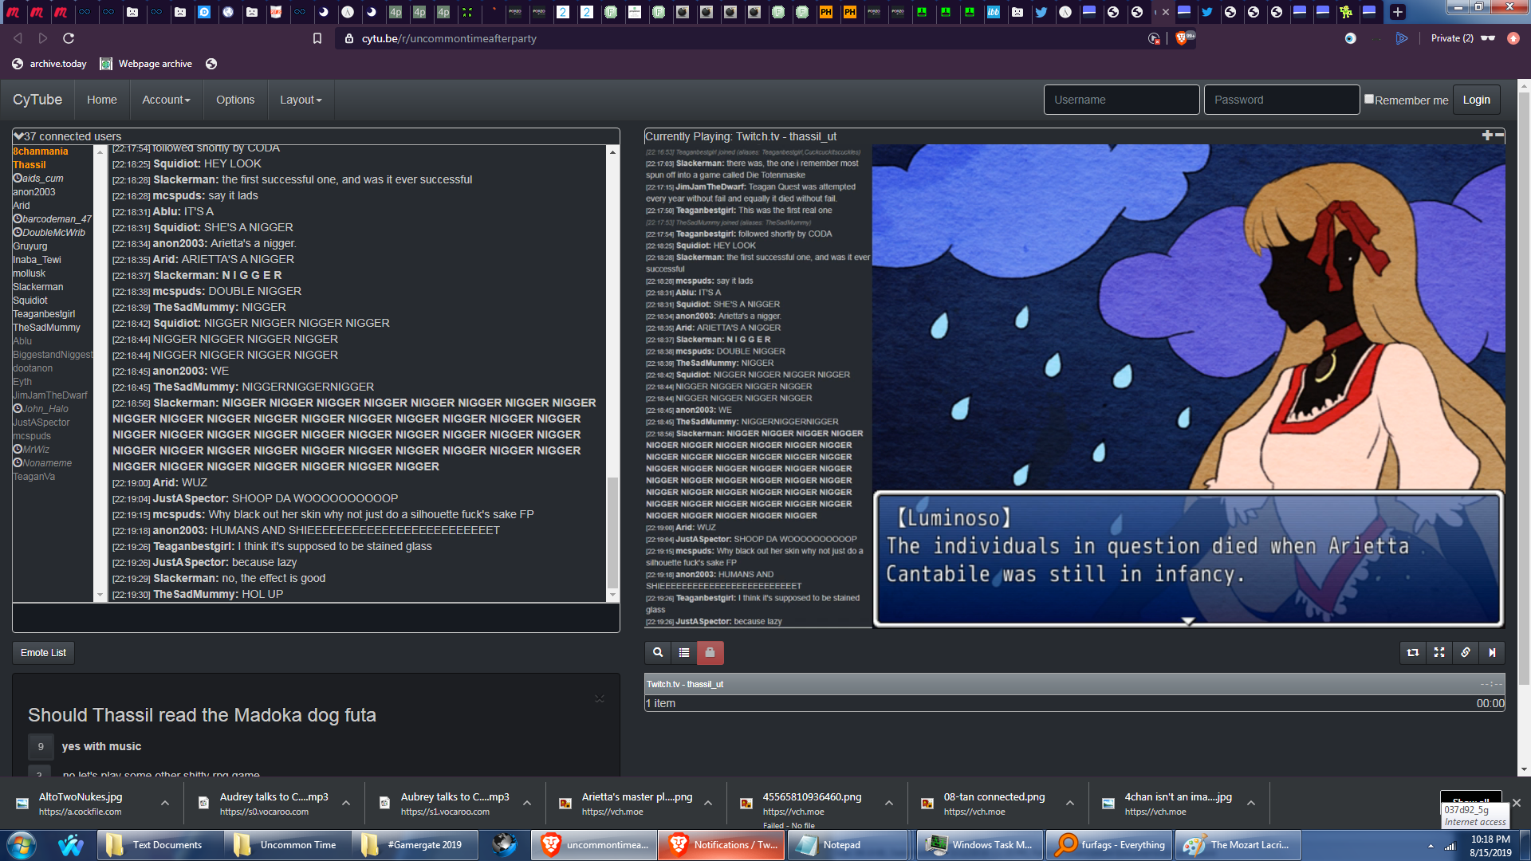Expand 45565810936460.png download options

pos(889,804)
